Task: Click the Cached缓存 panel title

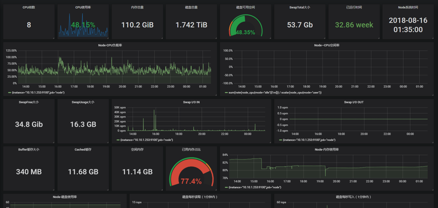Action: [x=83, y=149]
